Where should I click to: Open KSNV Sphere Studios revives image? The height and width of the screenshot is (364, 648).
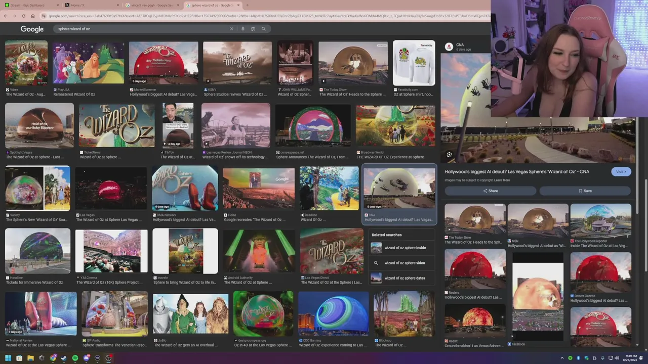[x=237, y=63]
